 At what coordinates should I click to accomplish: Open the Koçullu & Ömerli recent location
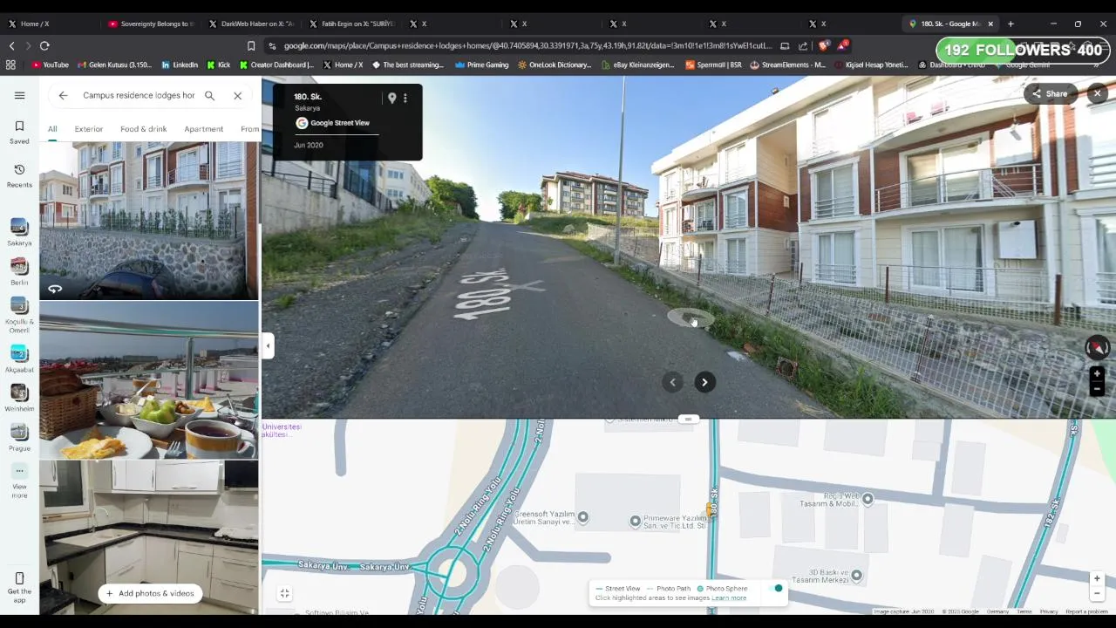[19, 316]
